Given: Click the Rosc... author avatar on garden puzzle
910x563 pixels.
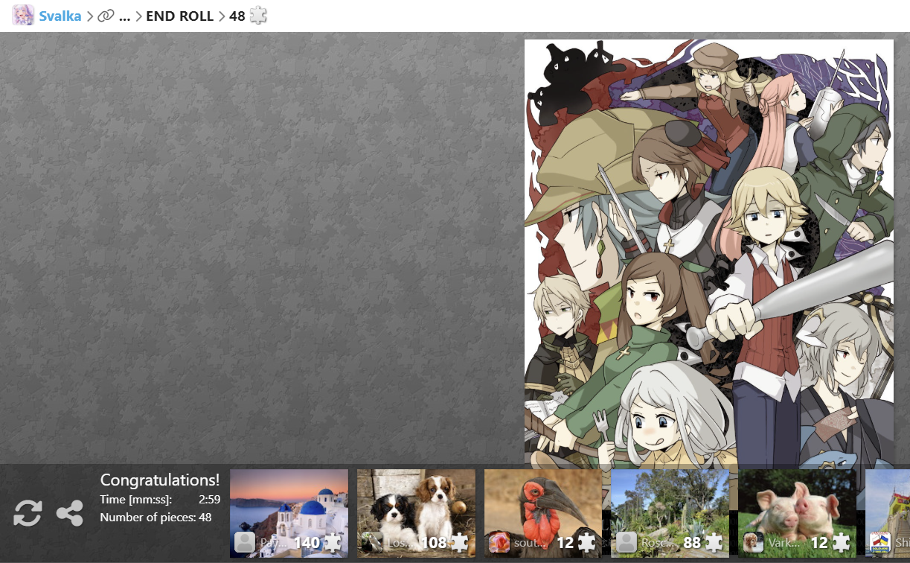Looking at the screenshot, I should pos(627,542).
